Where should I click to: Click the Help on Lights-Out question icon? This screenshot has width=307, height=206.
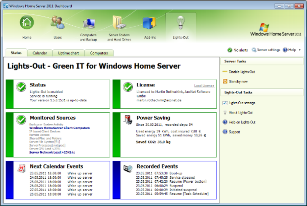pos(225,122)
